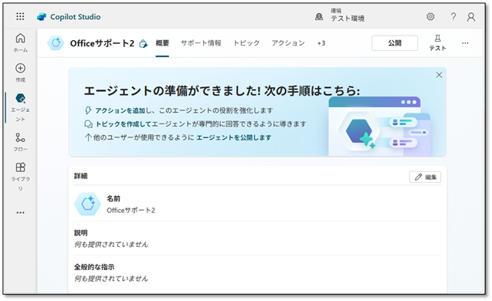Follow the トピックを作成して link
Image resolution: width=492 pixels, height=301 pixels.
pos(124,123)
